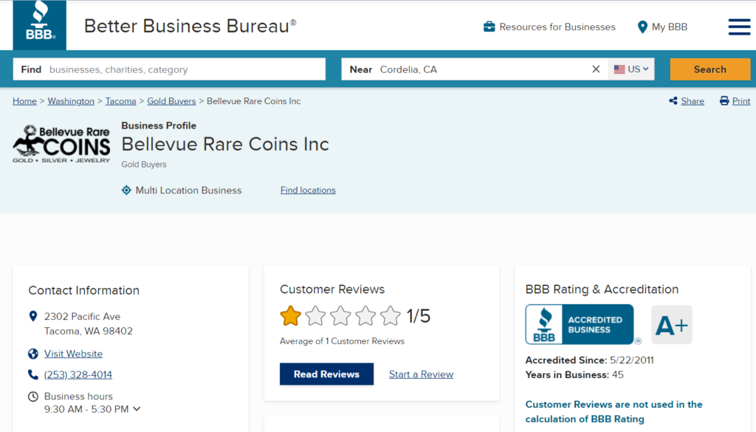Viewport: 756px width, 432px height.
Task: Click the BBB Accredited Business badge
Action: tap(580, 324)
